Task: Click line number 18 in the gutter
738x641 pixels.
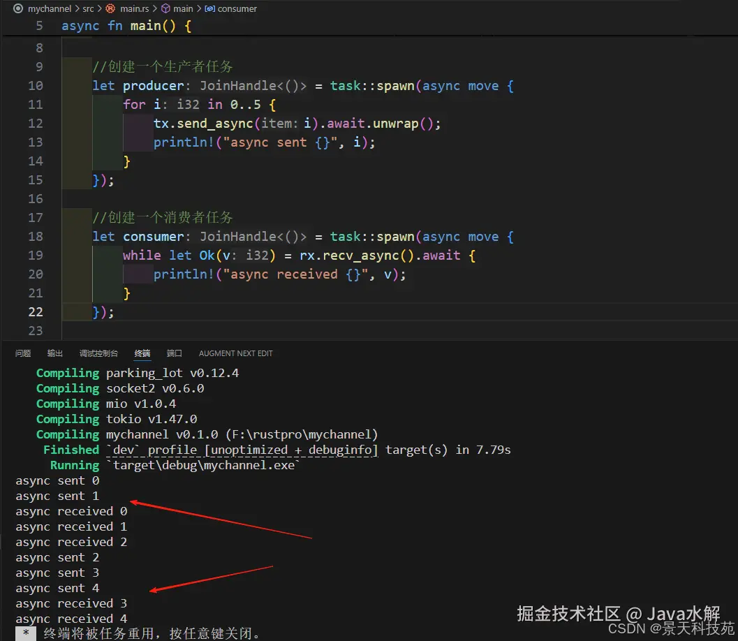Action: (x=36, y=236)
